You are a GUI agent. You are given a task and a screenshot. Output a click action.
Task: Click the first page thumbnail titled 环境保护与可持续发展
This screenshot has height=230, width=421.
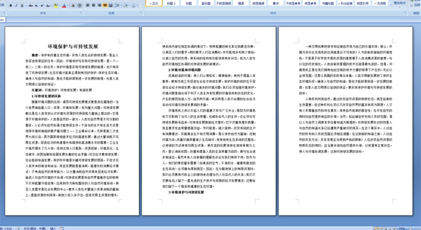(72, 121)
